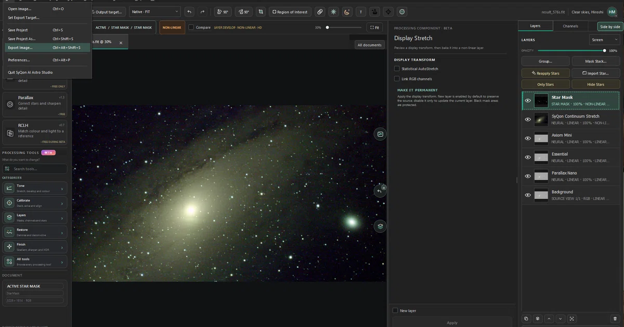Click the Hide Stars button
This screenshot has height=327, width=624.
pos(596,84)
